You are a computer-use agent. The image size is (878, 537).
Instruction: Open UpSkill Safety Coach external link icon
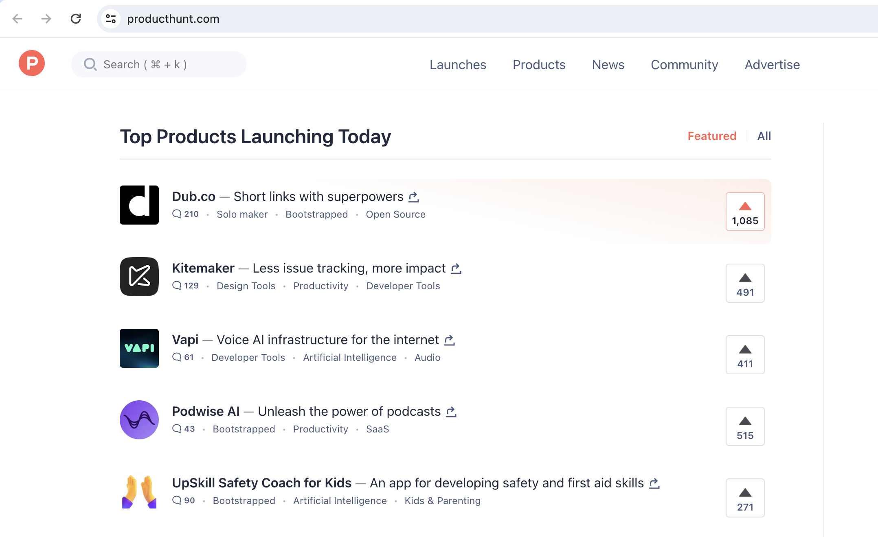point(654,483)
